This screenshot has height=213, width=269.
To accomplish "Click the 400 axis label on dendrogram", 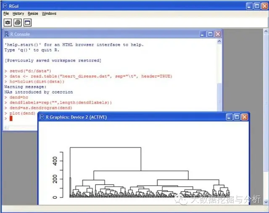I will click(x=55, y=161).
